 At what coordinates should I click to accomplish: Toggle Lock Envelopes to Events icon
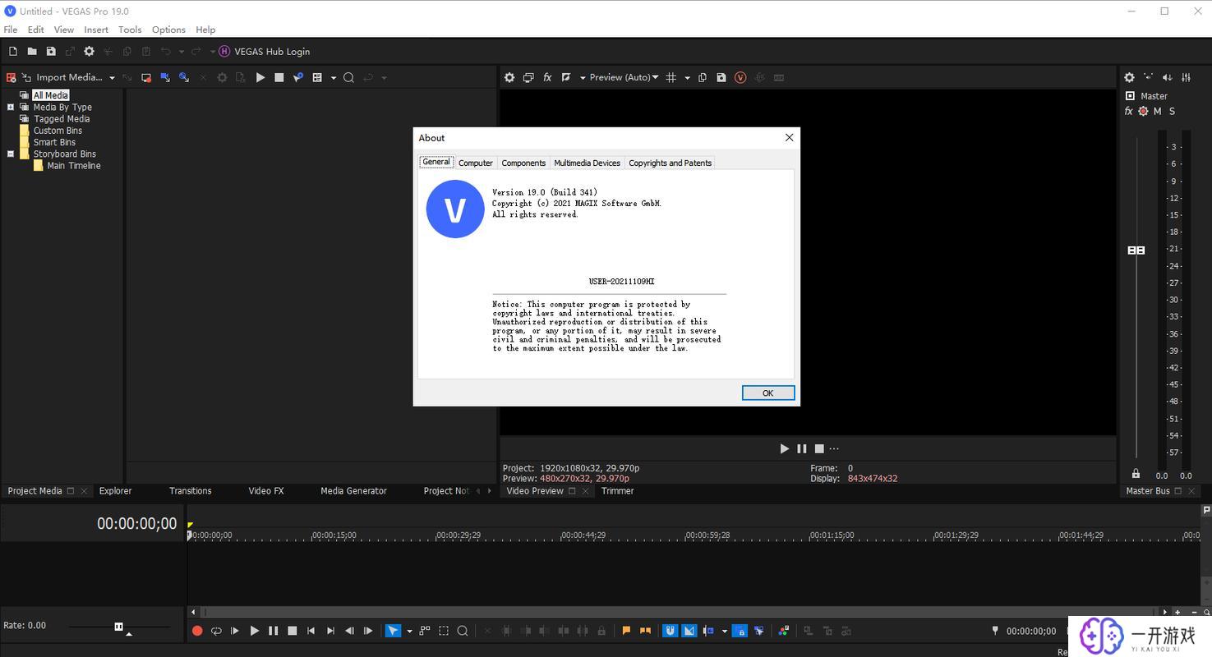(740, 631)
